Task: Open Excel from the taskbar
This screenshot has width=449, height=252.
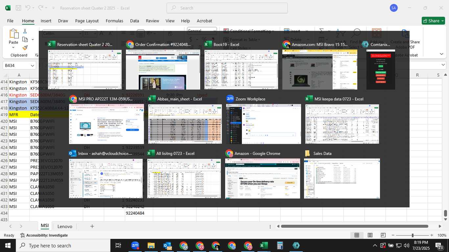Action: click(264, 245)
